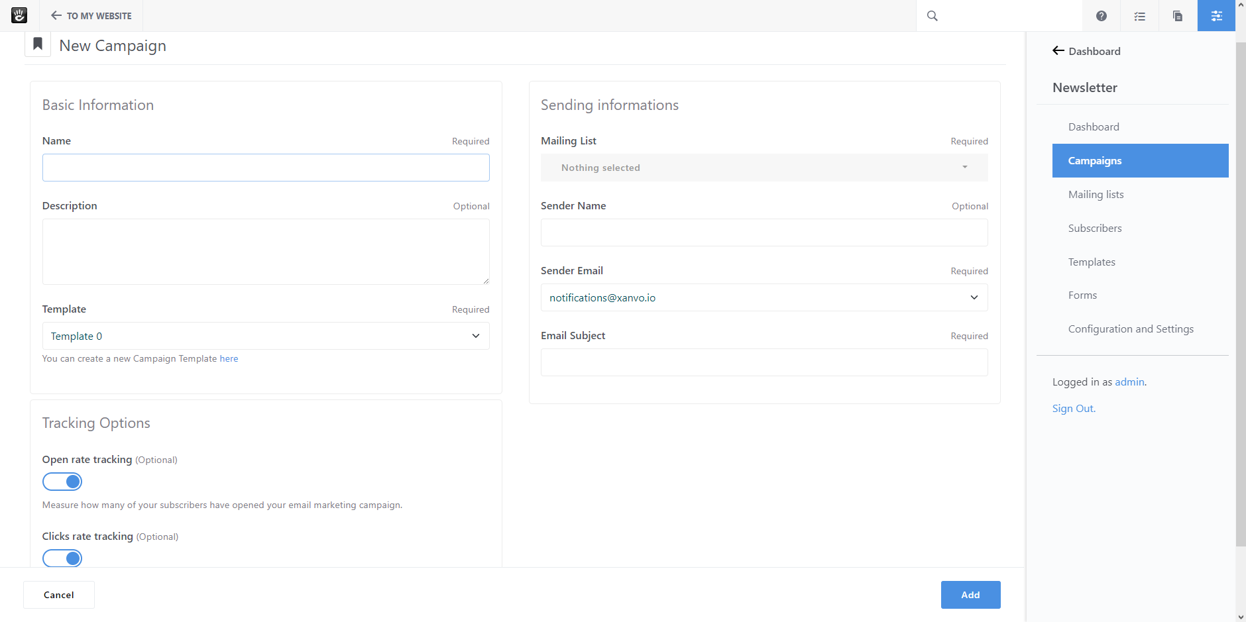Disable Clicks rate tracking toggle
Image resolution: width=1246 pixels, height=622 pixels.
tap(62, 558)
